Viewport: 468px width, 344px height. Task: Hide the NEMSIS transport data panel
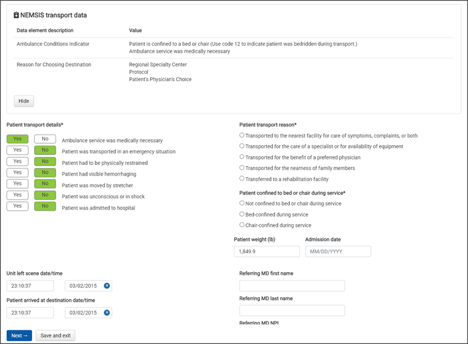point(24,101)
